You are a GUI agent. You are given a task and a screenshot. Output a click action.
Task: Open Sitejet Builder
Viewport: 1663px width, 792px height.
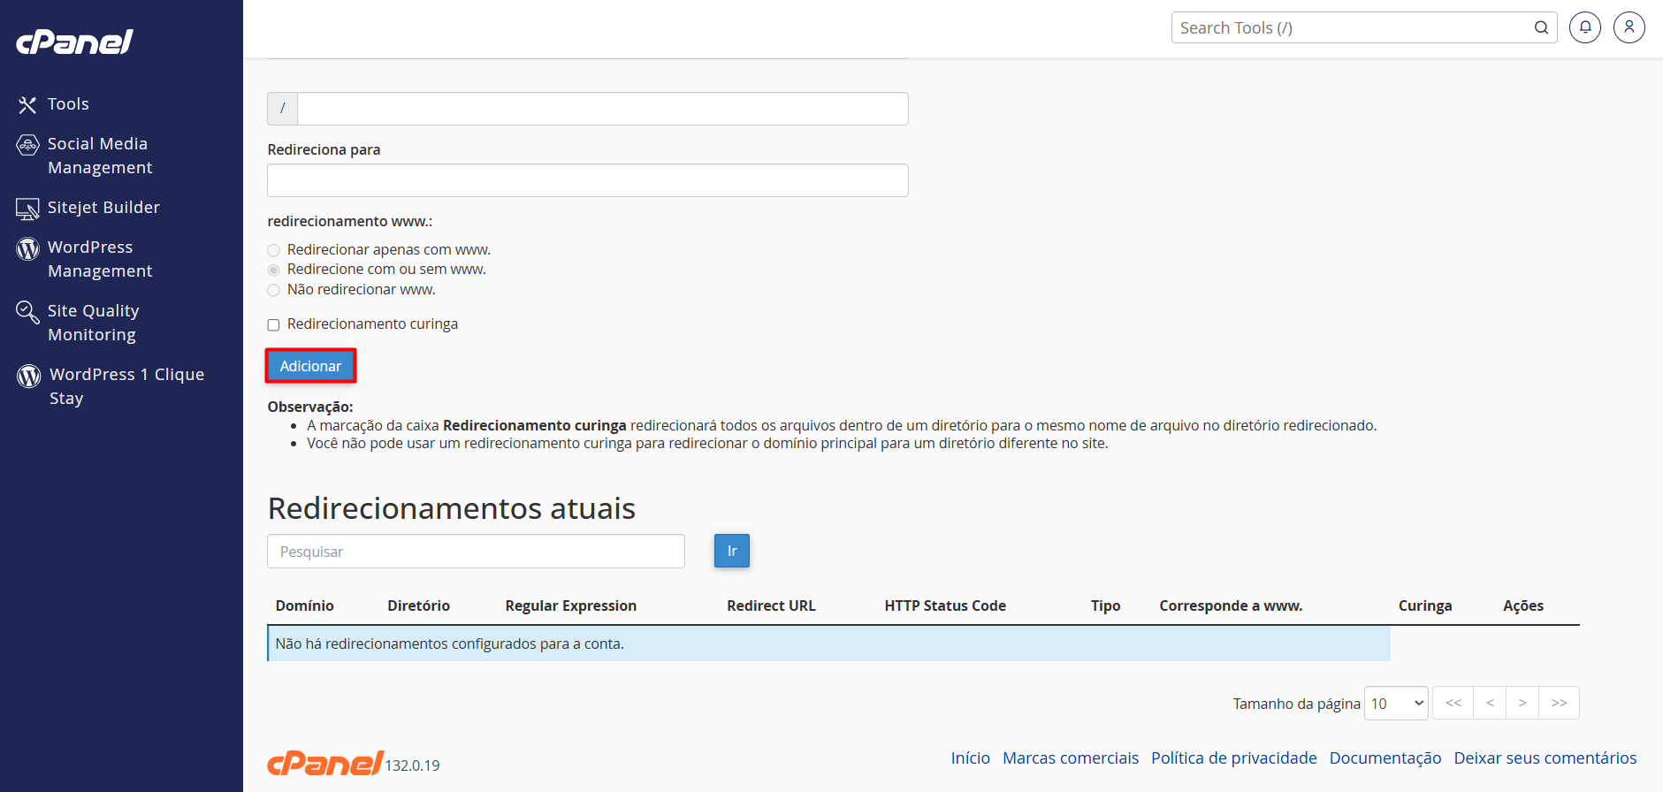tap(103, 208)
